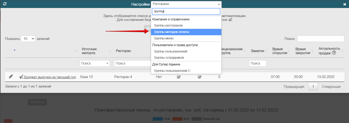Open the Бюджет выручки на текущий год link
This screenshot has width=349, height=123.
pyautogui.click(x=50, y=77)
